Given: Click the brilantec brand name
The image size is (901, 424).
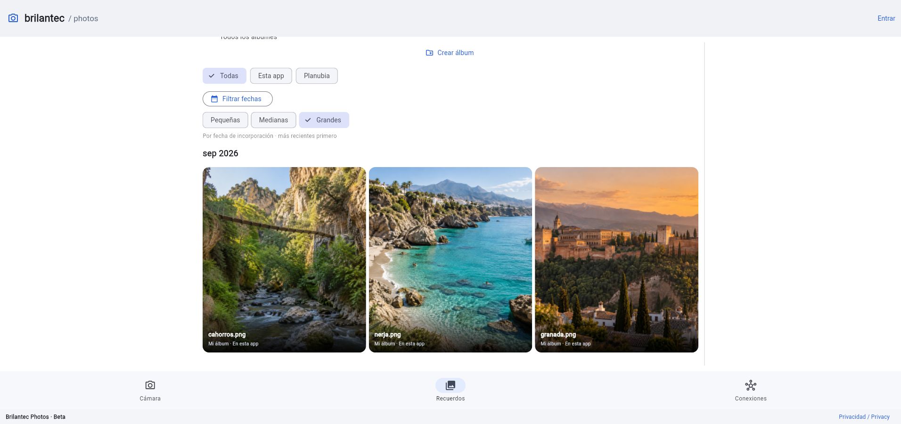Looking at the screenshot, I should point(44,18).
